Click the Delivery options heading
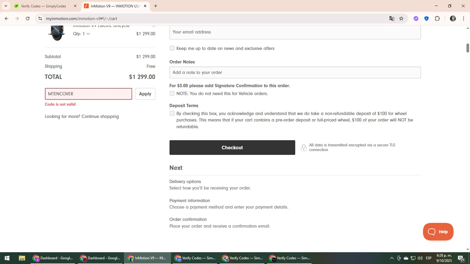Viewport: 470px width, 264px height. [x=185, y=181]
